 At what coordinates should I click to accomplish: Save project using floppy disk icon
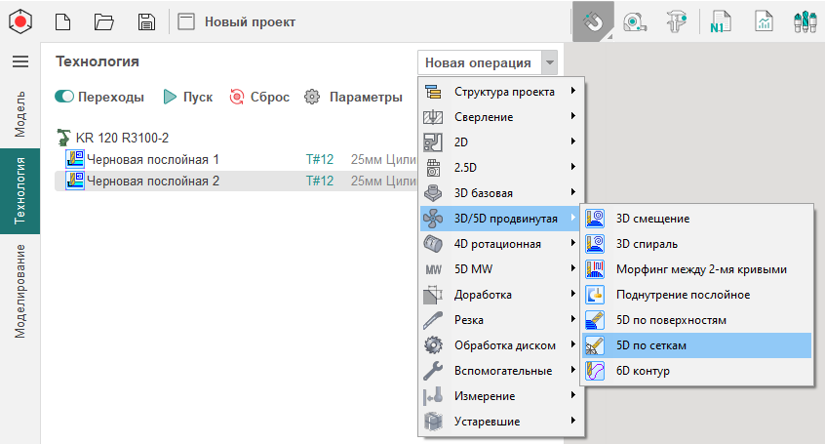[x=146, y=21]
